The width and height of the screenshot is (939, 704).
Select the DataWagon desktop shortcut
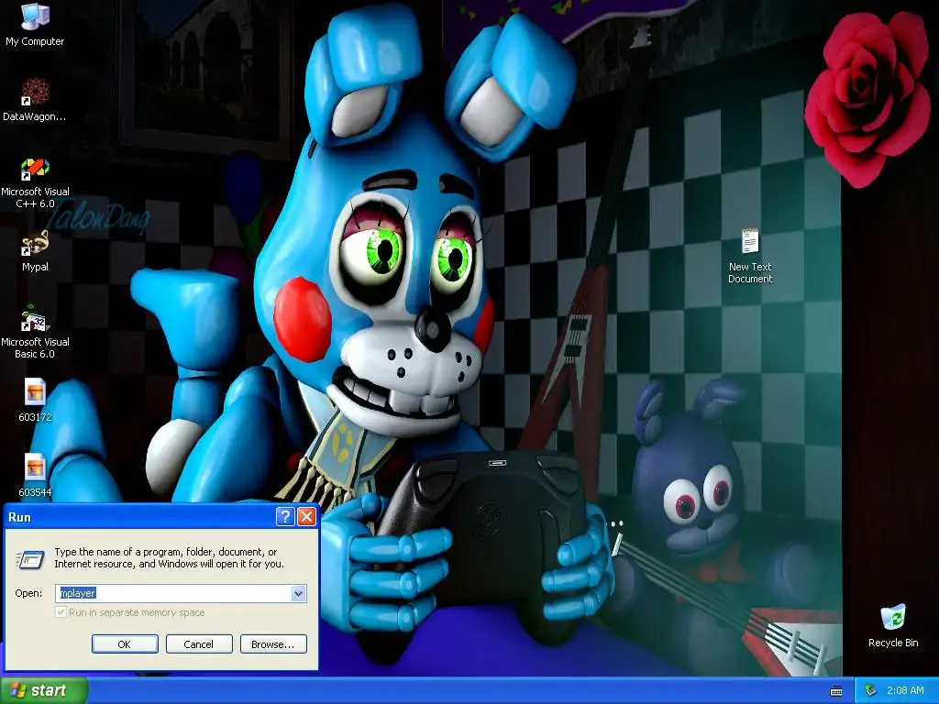coord(35,99)
